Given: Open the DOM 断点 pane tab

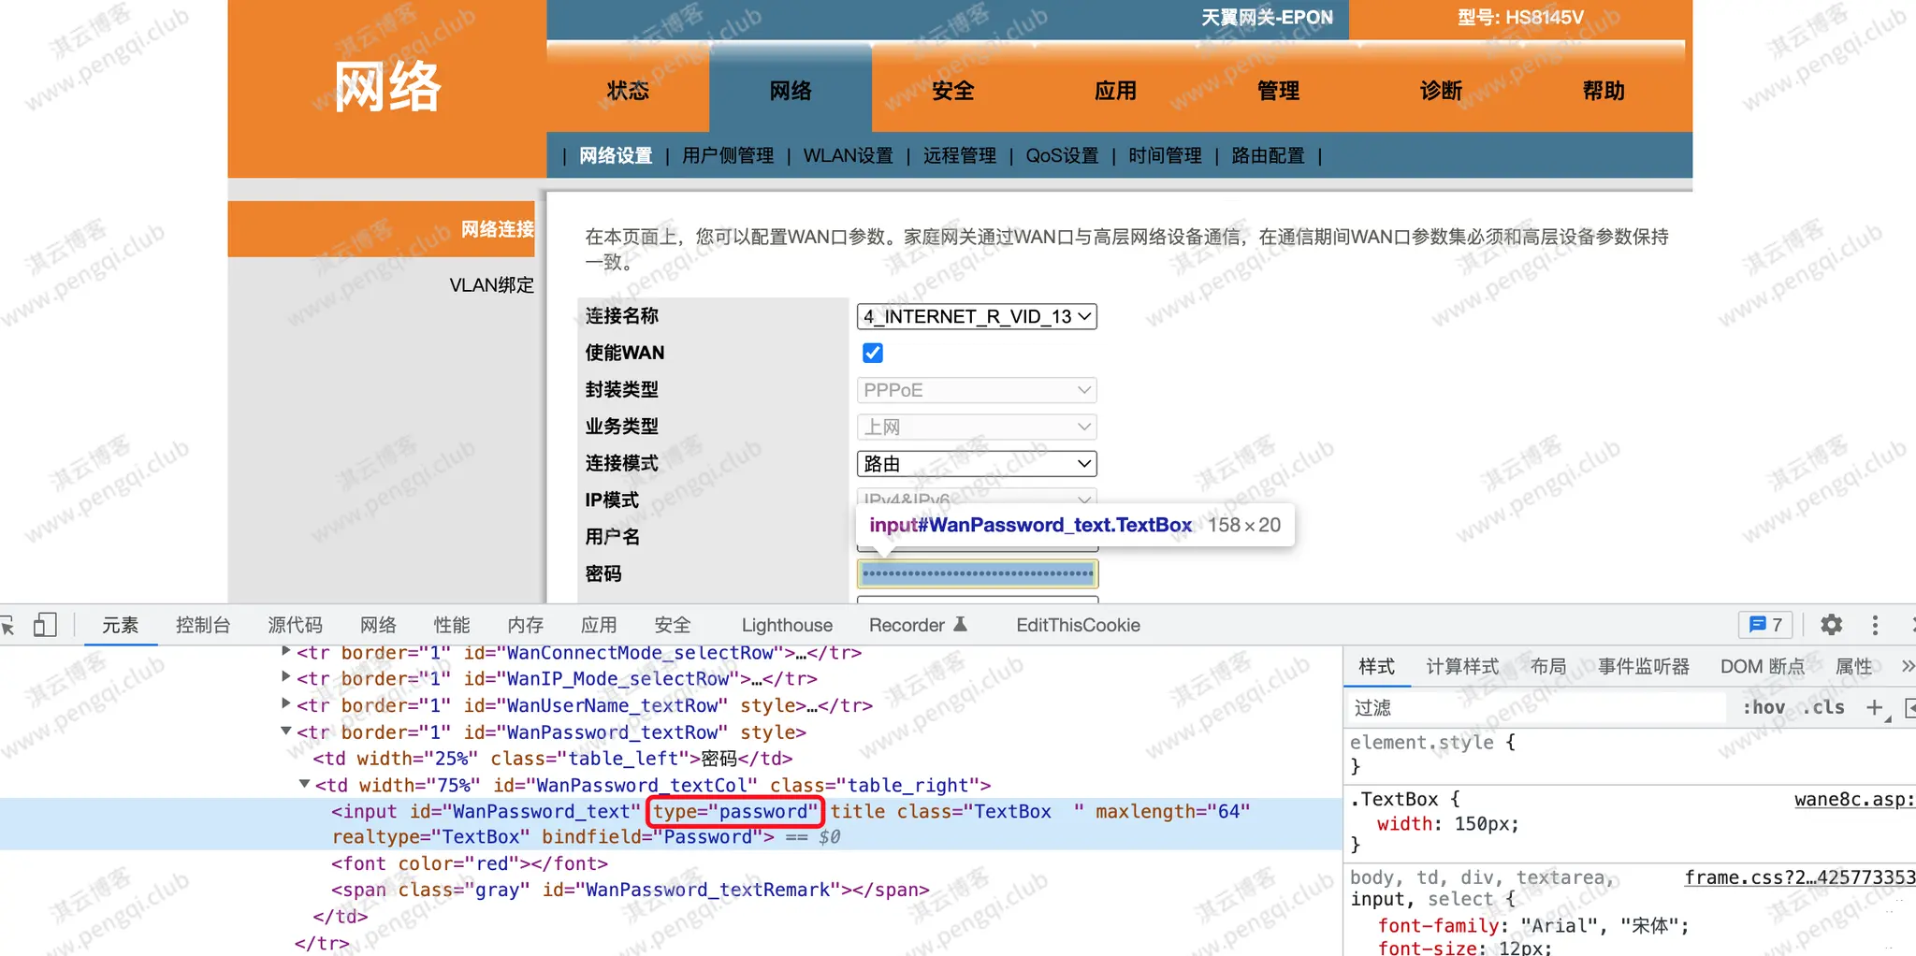Looking at the screenshot, I should pos(1763,666).
